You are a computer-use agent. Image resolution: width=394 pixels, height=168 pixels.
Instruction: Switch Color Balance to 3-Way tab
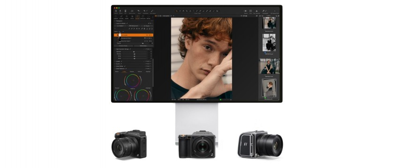124,71
